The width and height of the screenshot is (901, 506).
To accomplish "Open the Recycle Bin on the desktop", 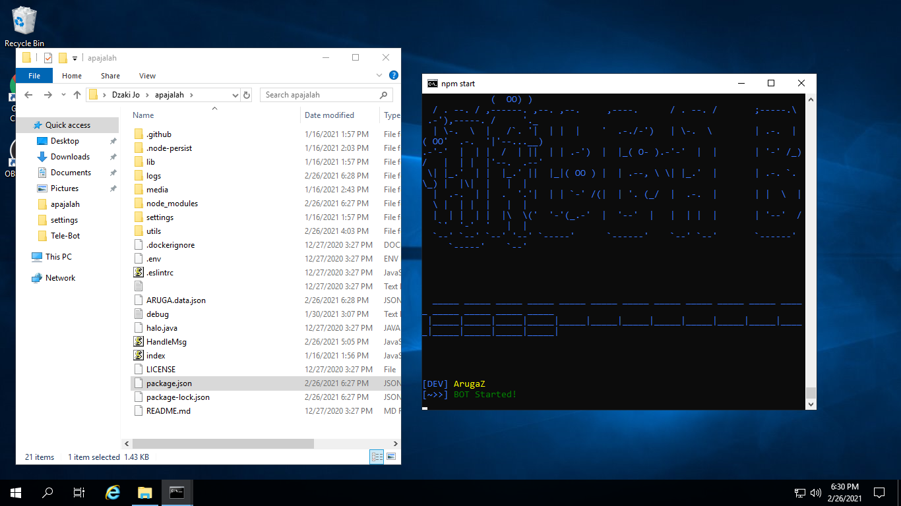I will click(23, 21).
